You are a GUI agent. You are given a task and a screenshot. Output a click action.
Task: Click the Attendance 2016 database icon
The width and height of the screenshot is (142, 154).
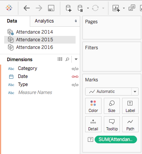pos(11,47)
